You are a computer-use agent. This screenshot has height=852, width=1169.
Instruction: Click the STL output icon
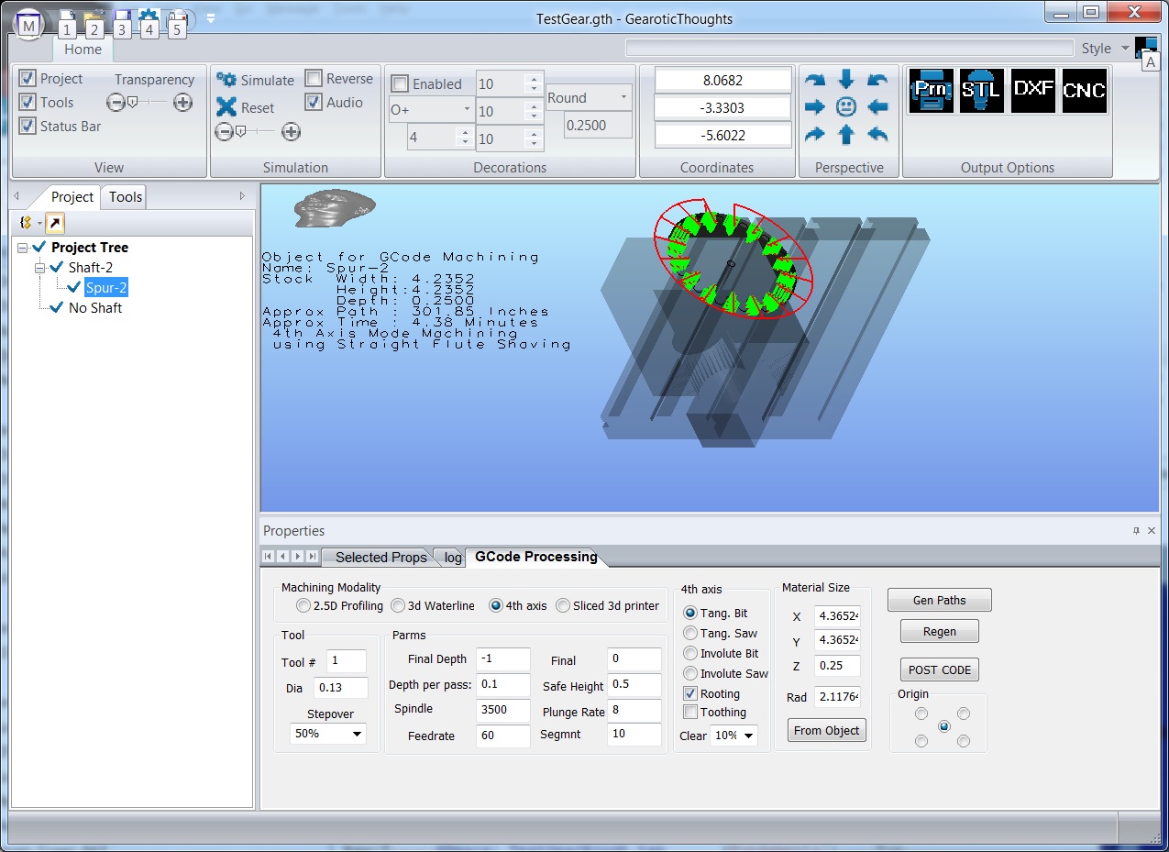coord(982,91)
